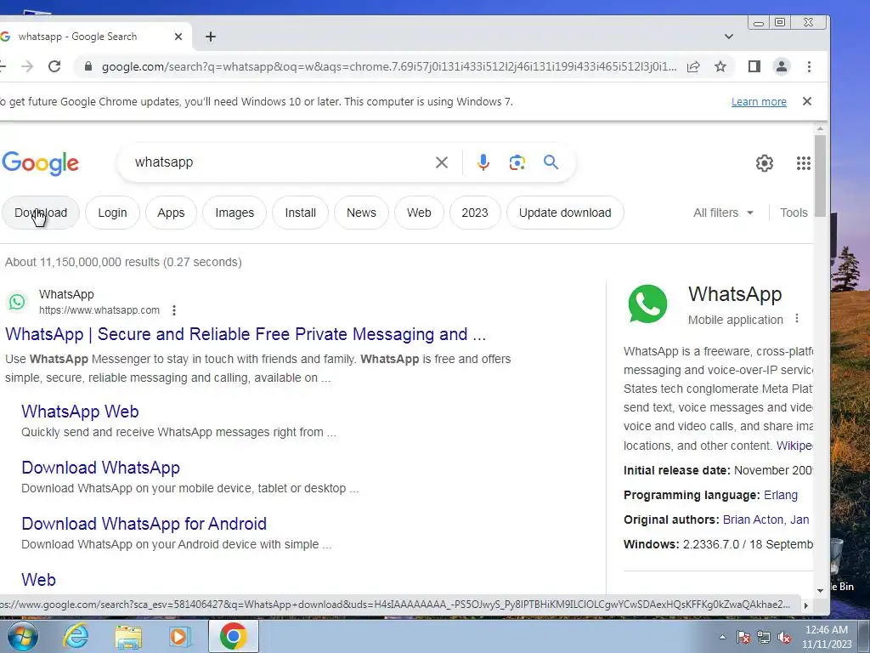Click the WhatsApp result favicon

tap(17, 302)
